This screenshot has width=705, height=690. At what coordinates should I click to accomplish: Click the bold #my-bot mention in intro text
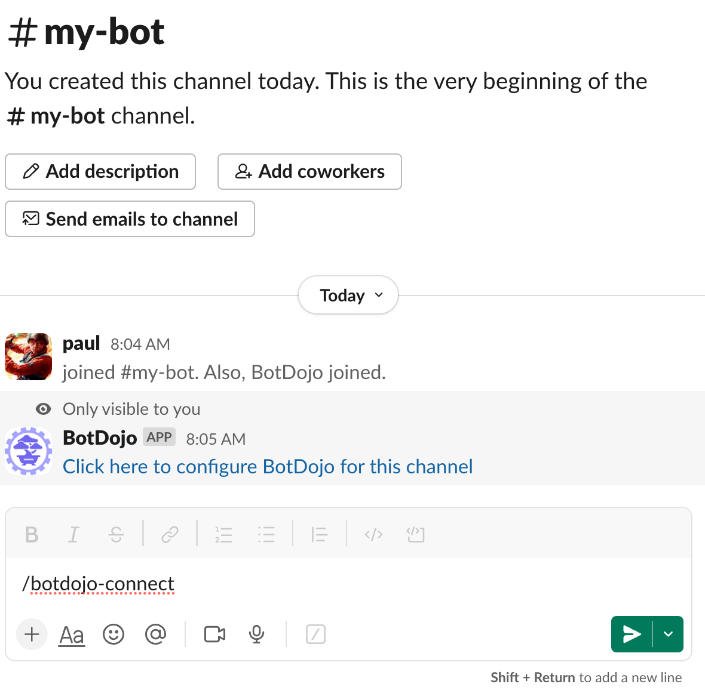point(56,116)
